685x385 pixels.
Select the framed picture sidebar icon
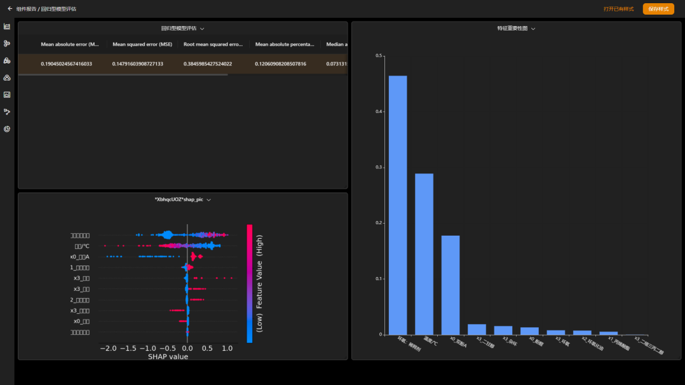[7, 95]
